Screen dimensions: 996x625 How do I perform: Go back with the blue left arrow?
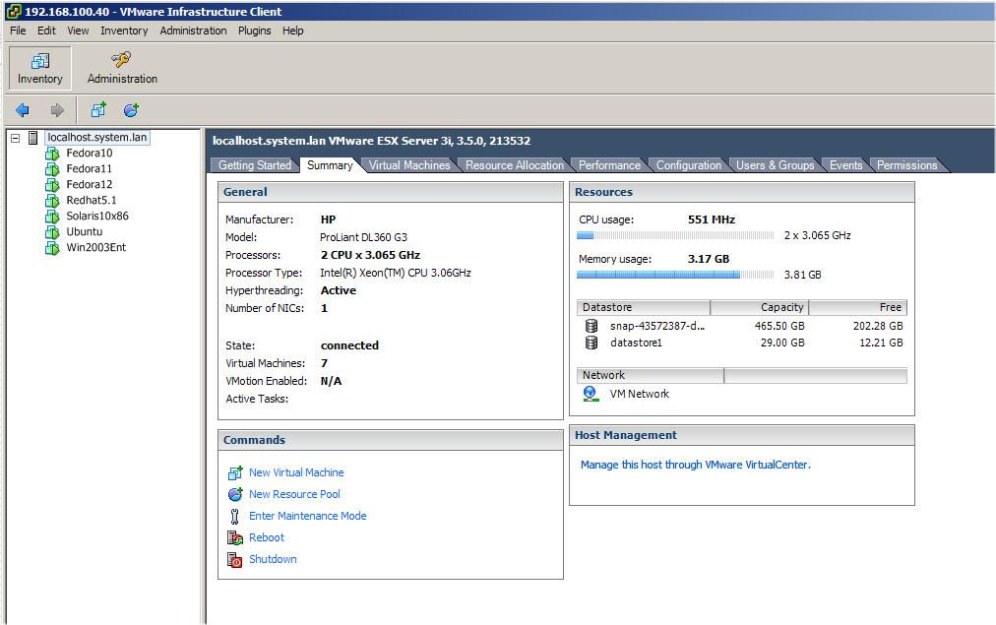(23, 110)
